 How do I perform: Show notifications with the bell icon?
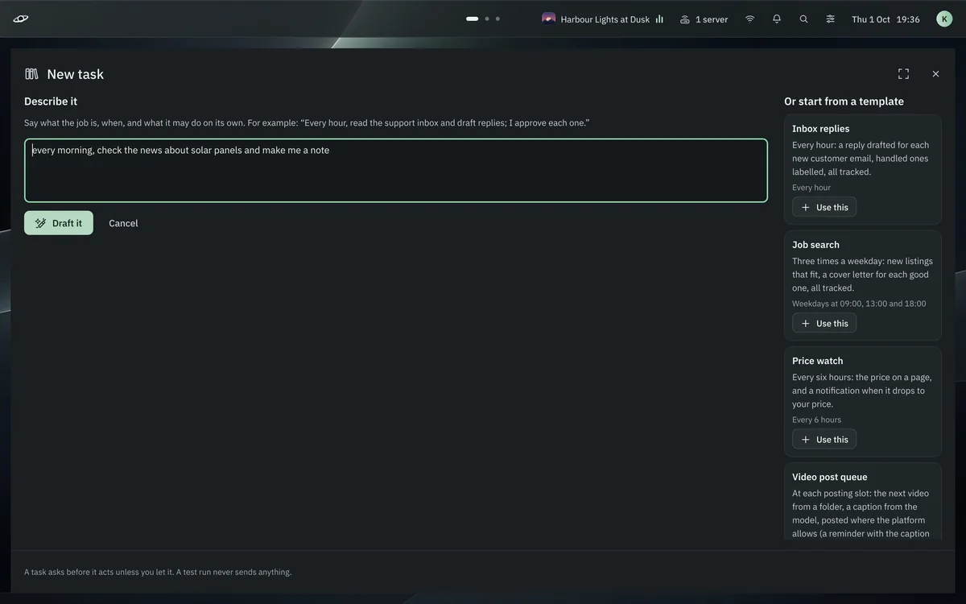coord(777,19)
